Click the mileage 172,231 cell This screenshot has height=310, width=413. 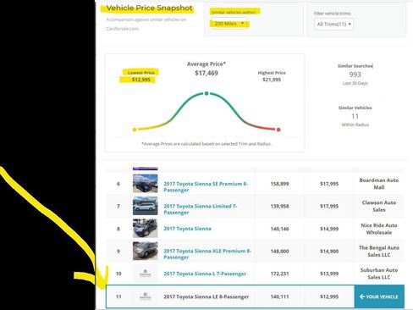pos(279,274)
